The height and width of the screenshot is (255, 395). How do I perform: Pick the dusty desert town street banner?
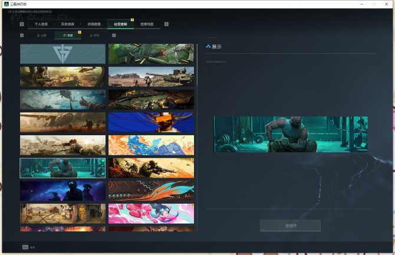pos(62,214)
